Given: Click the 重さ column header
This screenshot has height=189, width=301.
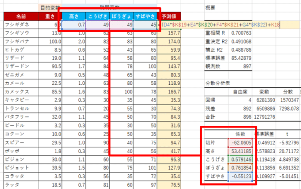Looking at the screenshot, I should [x=50, y=16].
